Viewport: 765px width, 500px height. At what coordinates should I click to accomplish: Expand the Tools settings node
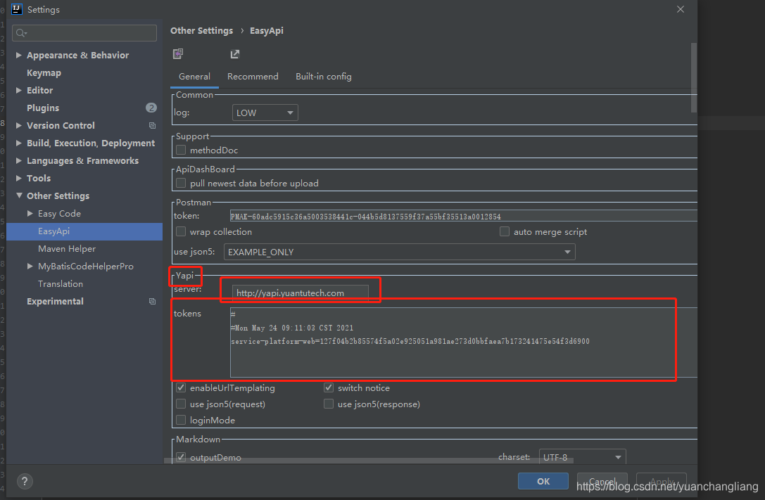(x=18, y=178)
